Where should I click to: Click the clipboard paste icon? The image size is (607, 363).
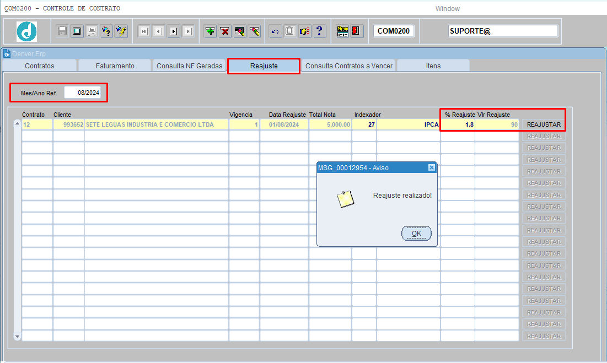click(x=289, y=31)
